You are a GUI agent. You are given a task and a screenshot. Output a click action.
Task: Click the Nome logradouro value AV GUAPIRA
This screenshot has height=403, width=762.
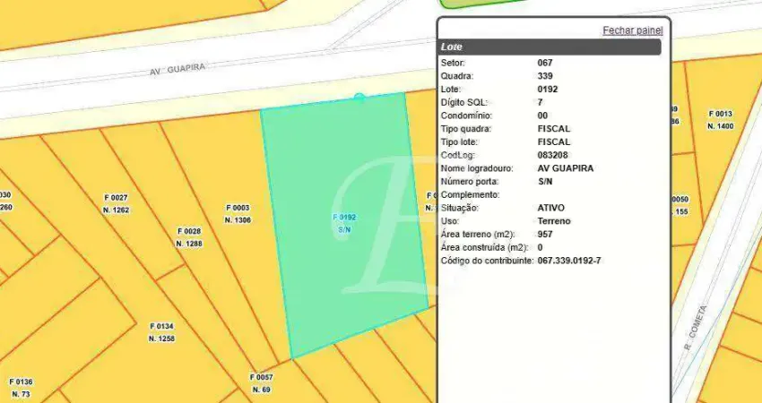pos(565,167)
